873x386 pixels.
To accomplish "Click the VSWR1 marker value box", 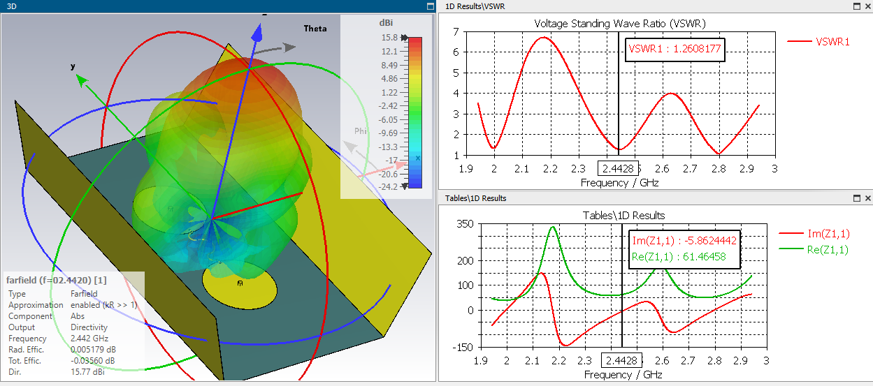I will pos(674,50).
